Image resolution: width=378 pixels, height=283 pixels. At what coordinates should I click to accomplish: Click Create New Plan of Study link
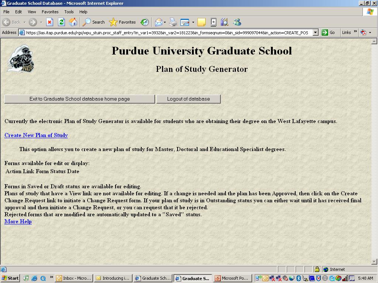[36, 135]
